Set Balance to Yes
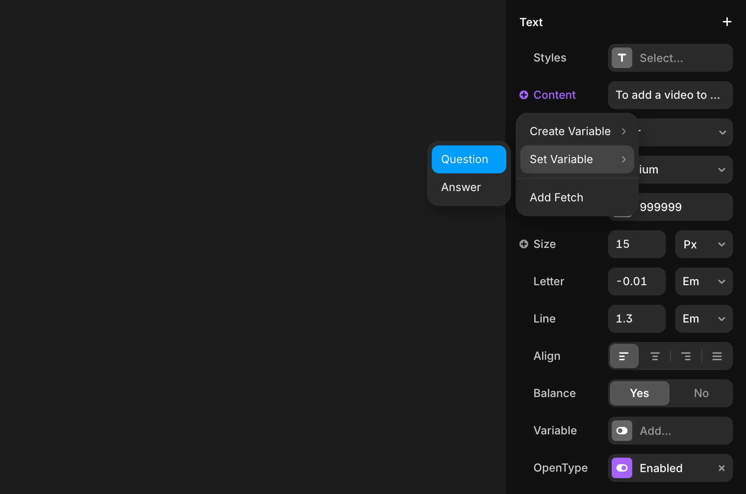The image size is (746, 494). (x=640, y=393)
